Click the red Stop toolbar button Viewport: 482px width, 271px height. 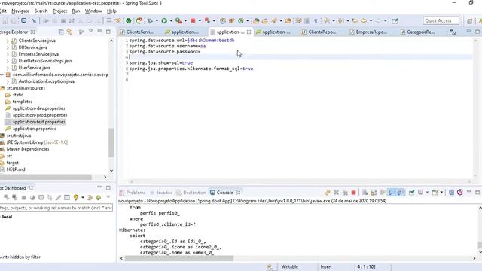(x=193, y=20)
